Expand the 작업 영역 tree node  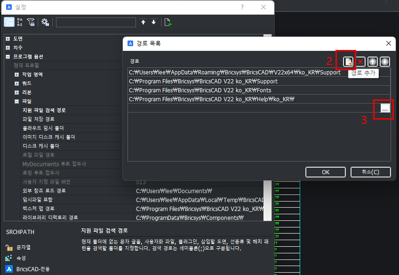pos(16,74)
